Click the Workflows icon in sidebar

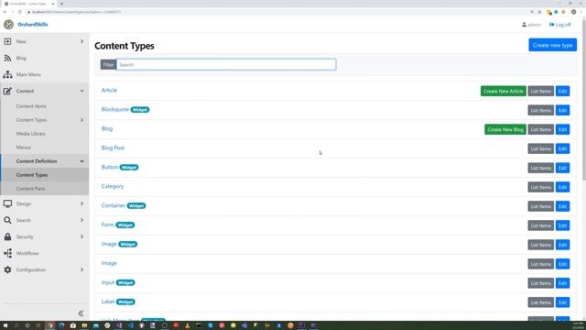(x=7, y=253)
